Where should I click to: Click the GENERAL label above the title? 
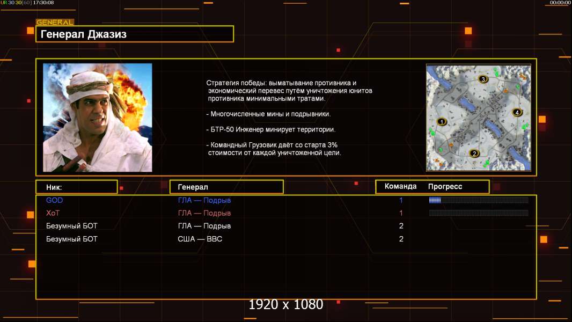point(55,22)
